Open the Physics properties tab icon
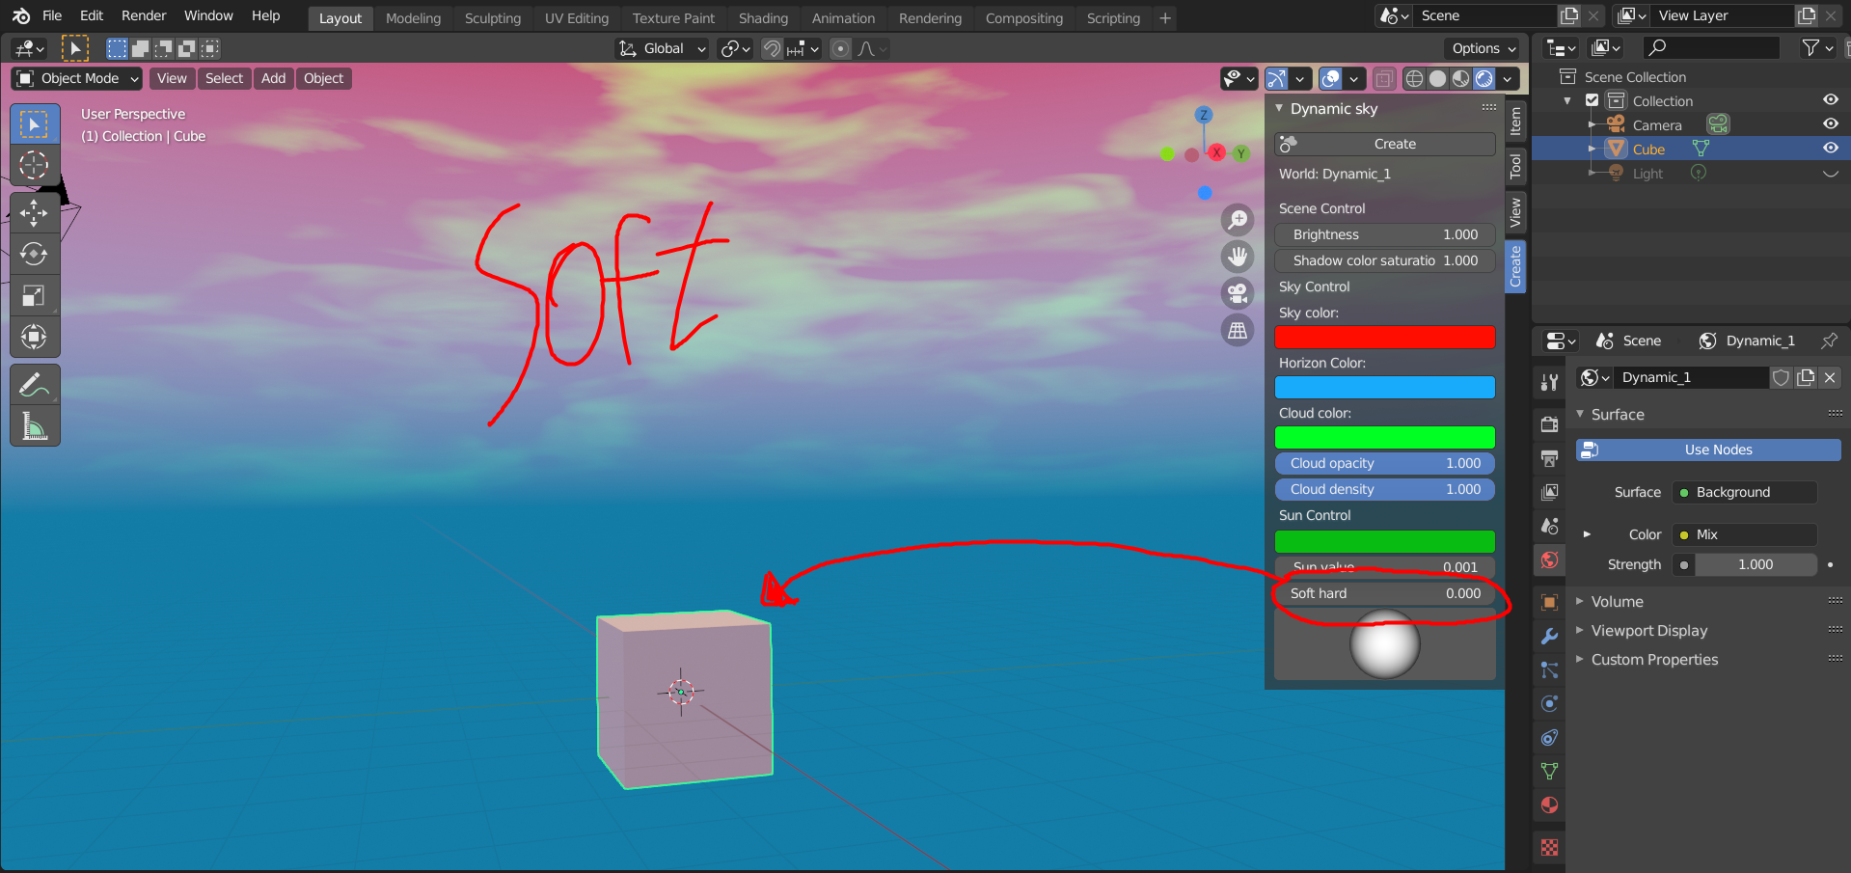Image resolution: width=1851 pixels, height=873 pixels. (1549, 704)
